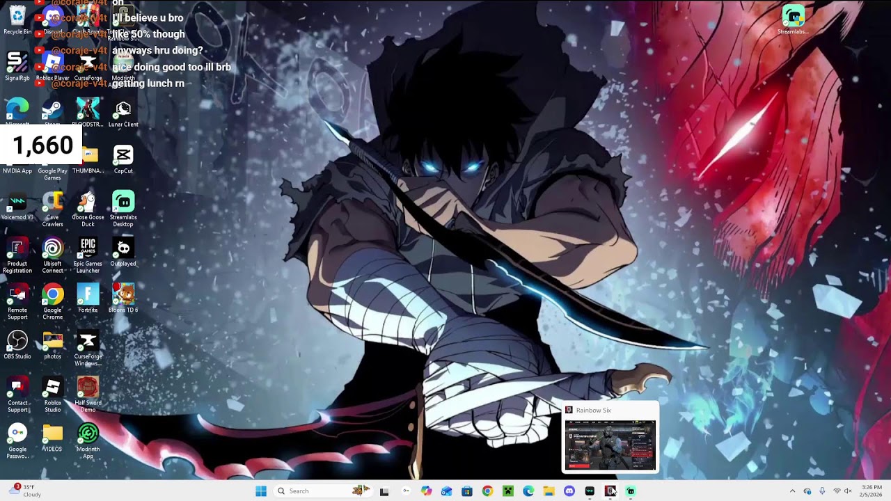Click the microphone tray icon

pos(822,491)
